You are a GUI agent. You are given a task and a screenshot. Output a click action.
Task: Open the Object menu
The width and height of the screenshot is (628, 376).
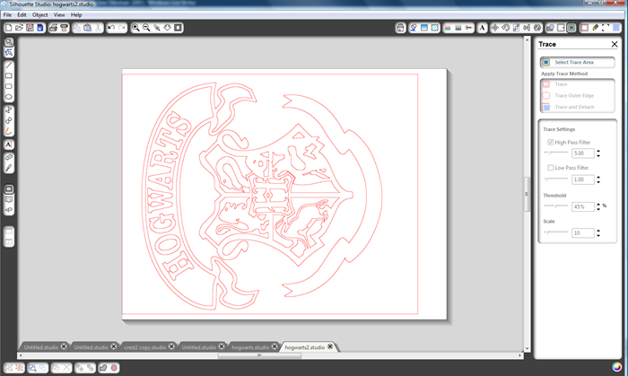pyautogui.click(x=39, y=15)
